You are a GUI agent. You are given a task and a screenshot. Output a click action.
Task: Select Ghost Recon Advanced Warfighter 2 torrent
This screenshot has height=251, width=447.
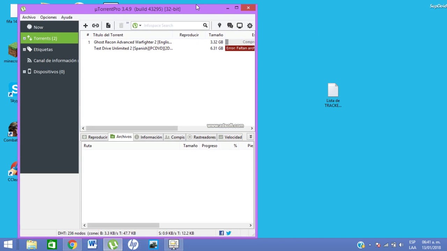[133, 42]
